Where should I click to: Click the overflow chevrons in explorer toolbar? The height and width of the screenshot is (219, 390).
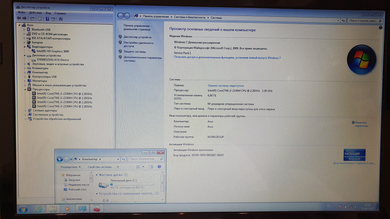[118, 167]
